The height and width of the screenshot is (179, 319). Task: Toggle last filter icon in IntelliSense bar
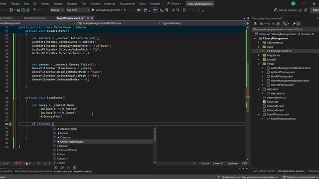74,168
